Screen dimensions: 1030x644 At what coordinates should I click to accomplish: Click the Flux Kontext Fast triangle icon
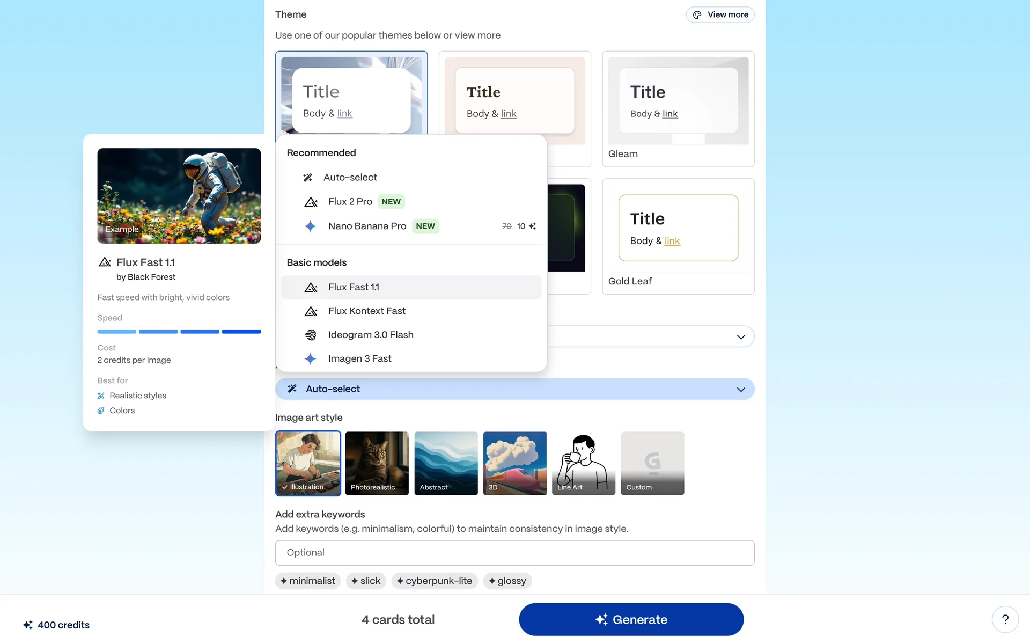tap(311, 311)
